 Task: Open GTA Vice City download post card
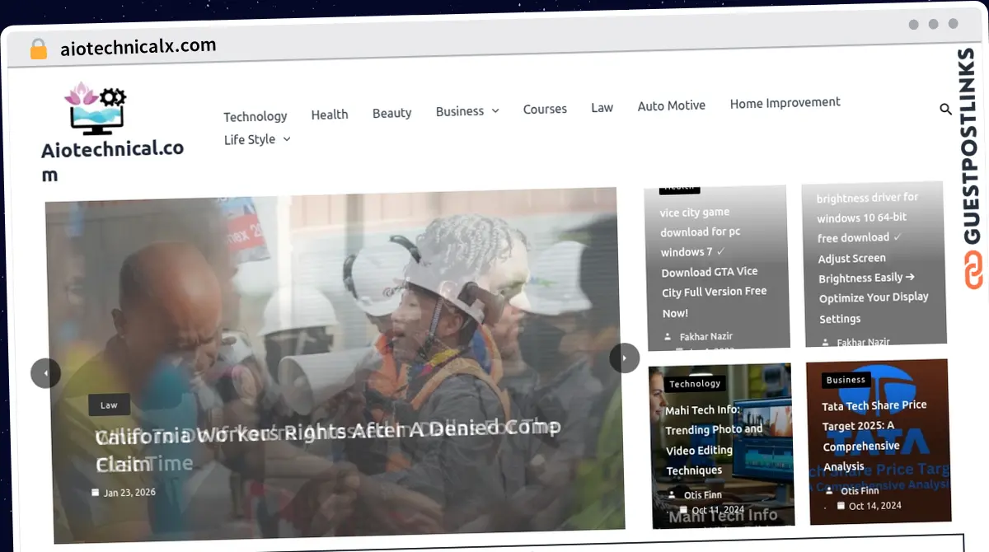[x=714, y=262]
